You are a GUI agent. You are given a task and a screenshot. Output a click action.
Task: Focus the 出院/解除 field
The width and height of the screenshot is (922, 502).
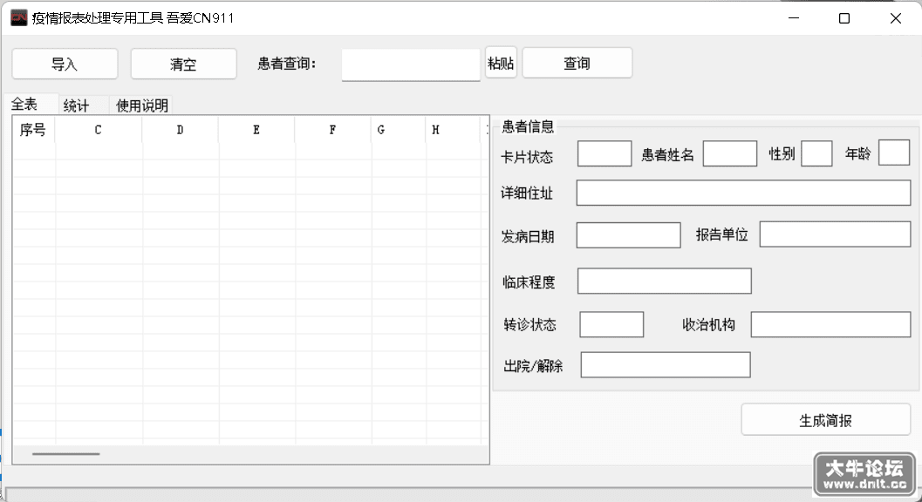666,364
